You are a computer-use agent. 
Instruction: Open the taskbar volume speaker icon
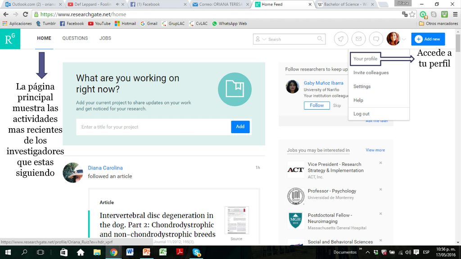[x=408, y=252]
